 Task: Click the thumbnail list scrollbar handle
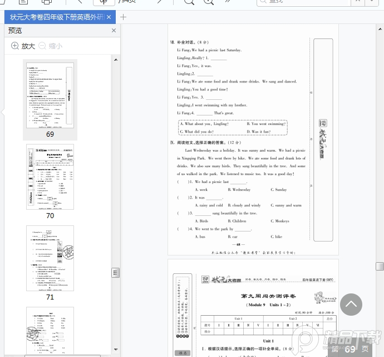116,273
